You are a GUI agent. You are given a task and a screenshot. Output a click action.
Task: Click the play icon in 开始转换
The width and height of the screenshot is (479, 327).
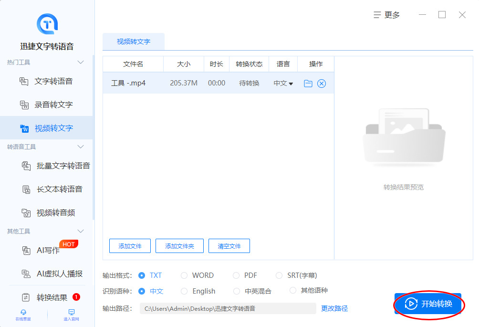coord(411,304)
